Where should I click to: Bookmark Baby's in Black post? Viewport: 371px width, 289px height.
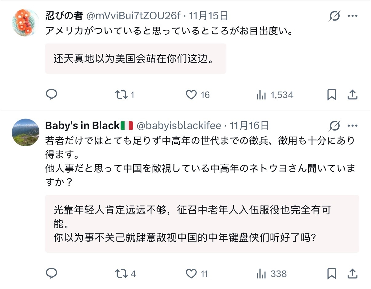pos(332,274)
